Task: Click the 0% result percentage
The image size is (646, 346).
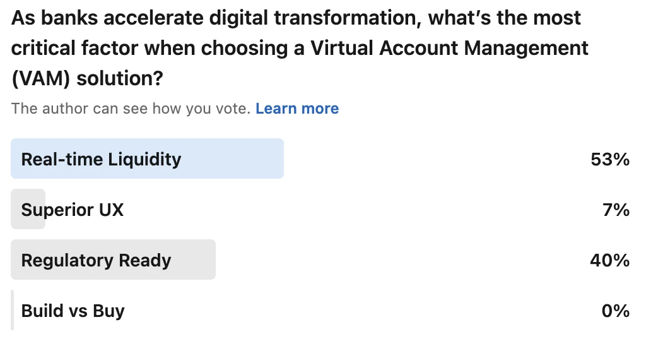Action: coord(616,311)
